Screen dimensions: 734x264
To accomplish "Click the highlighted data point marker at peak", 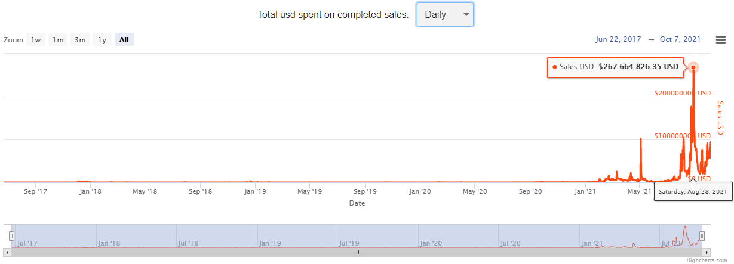I will [x=693, y=67].
